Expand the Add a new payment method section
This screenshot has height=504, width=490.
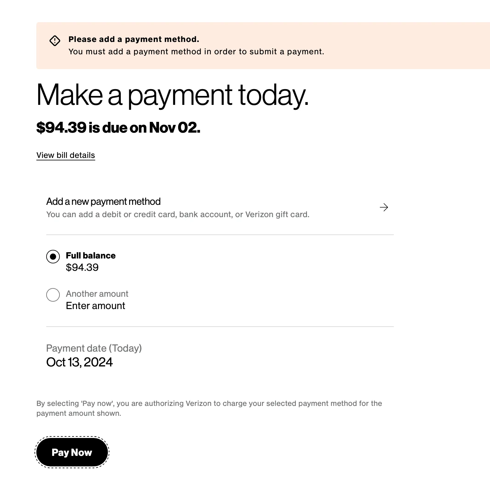coord(103,201)
